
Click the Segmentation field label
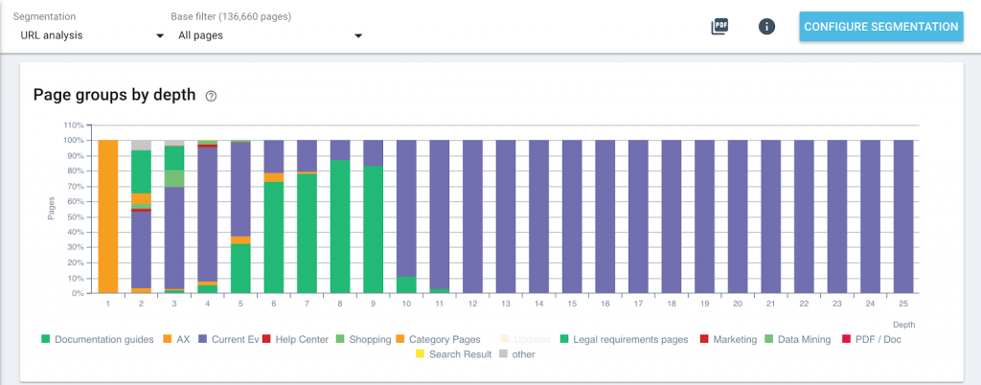pos(44,17)
